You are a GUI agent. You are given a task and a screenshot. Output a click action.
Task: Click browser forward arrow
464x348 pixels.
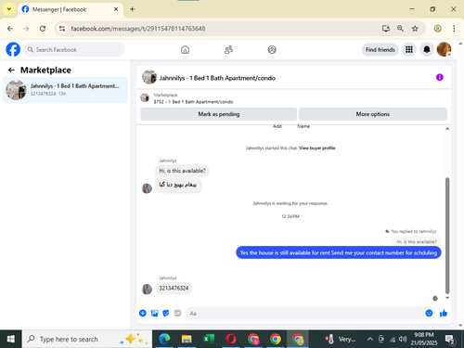pos(26,29)
